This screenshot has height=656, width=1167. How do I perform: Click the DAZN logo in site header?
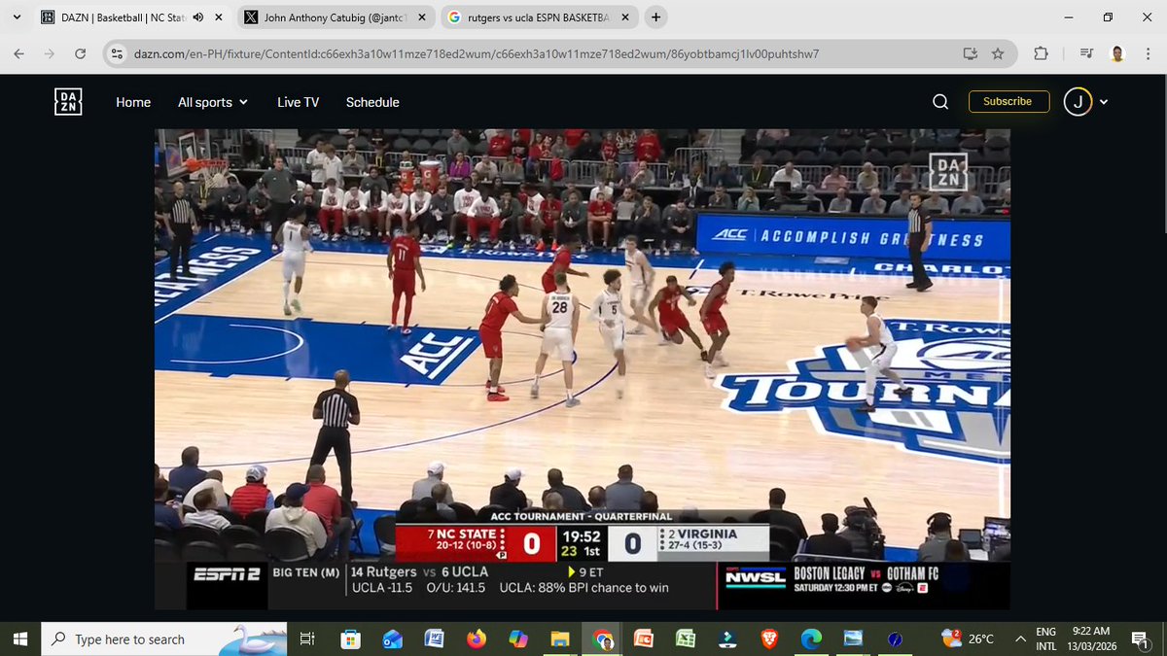(x=68, y=102)
